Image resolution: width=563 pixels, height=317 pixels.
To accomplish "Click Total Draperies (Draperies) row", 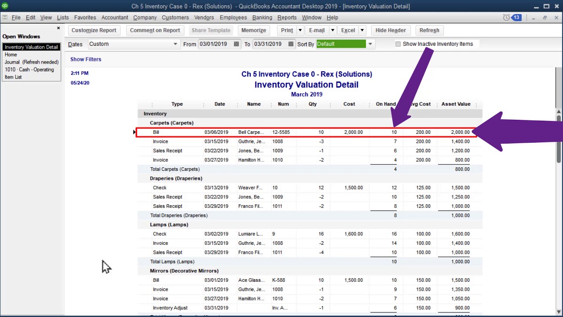I will point(309,216).
